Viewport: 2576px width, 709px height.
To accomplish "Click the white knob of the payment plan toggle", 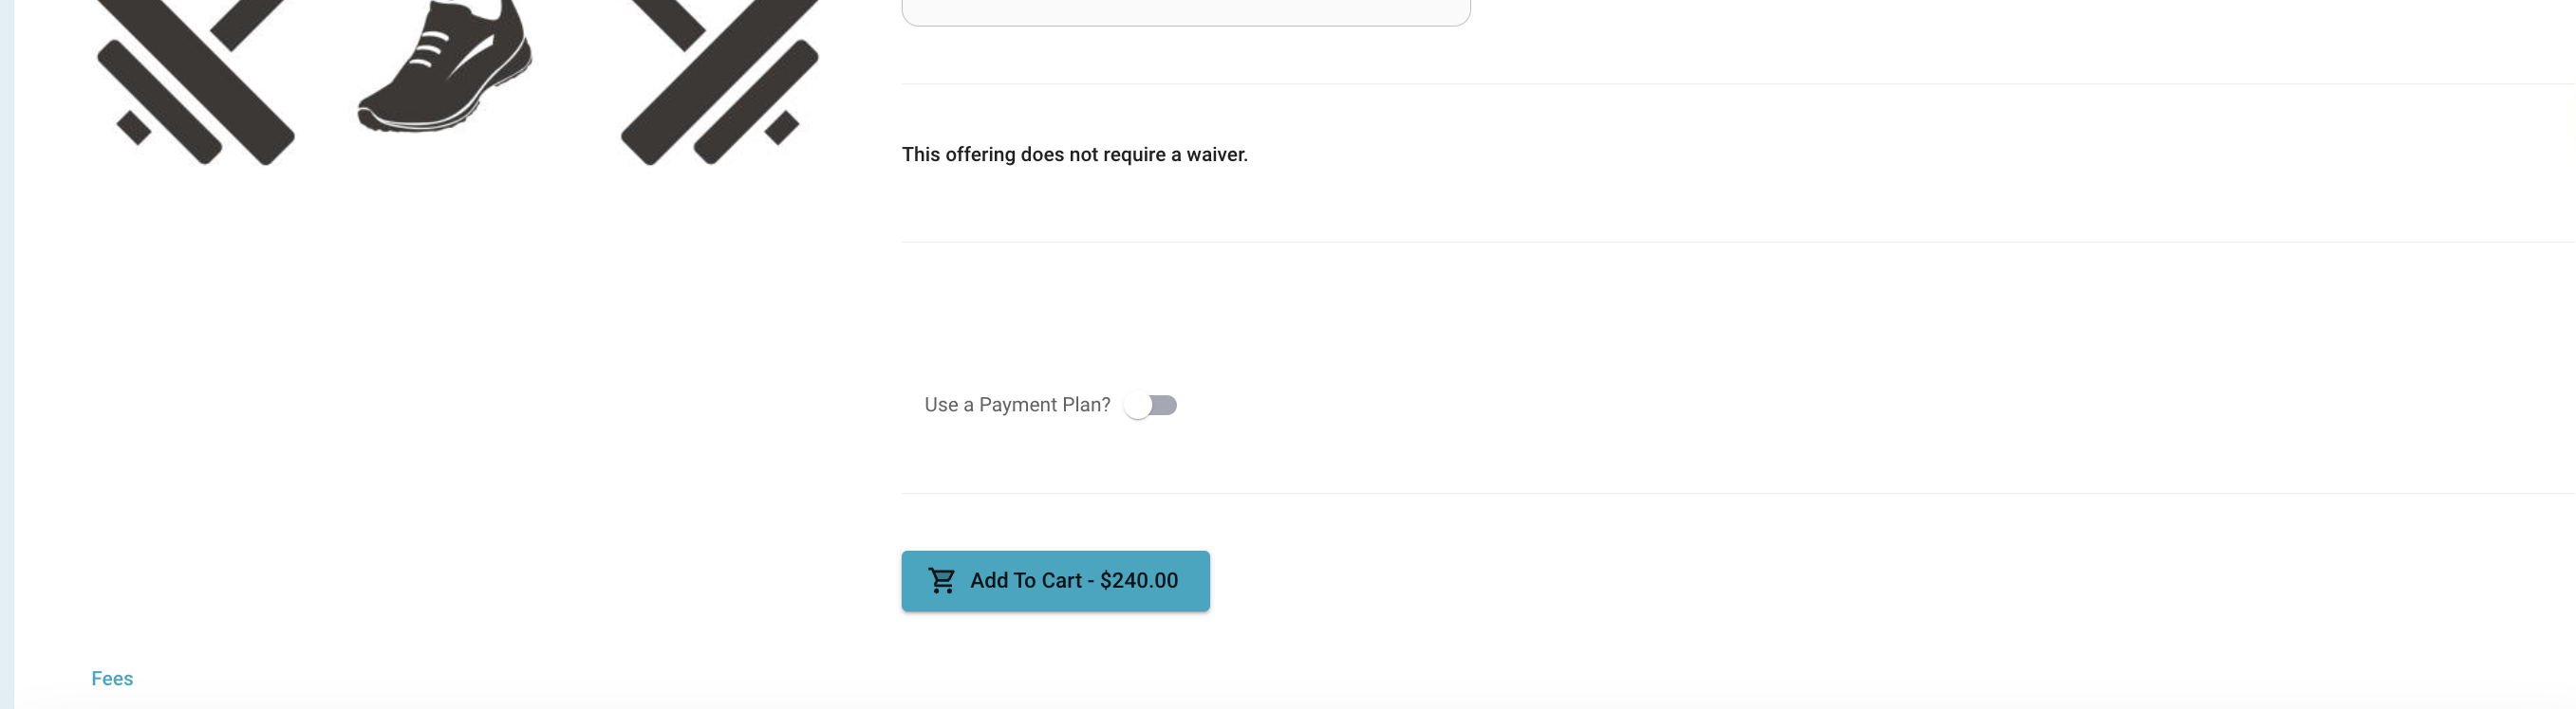I will coord(1137,405).
